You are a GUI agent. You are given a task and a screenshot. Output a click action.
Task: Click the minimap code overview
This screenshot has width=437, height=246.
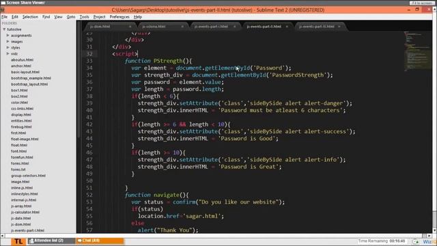coord(417,51)
